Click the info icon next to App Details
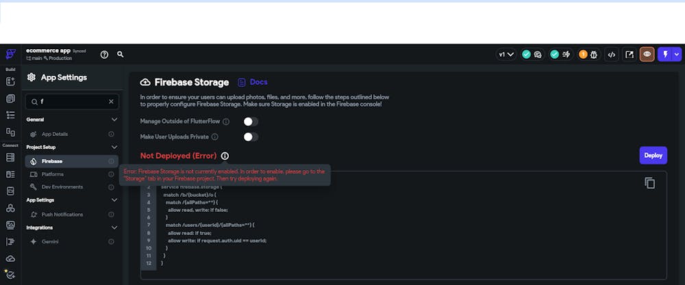The width and height of the screenshot is (685, 285). tap(111, 134)
